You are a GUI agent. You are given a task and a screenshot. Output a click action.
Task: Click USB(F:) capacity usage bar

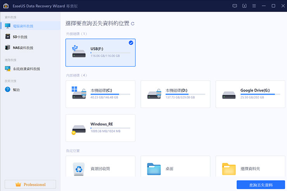click(111, 53)
